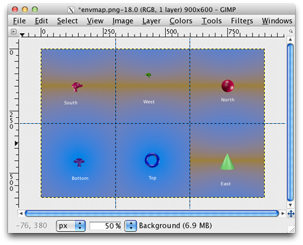
Task: Open the File menu
Action: pos(19,21)
